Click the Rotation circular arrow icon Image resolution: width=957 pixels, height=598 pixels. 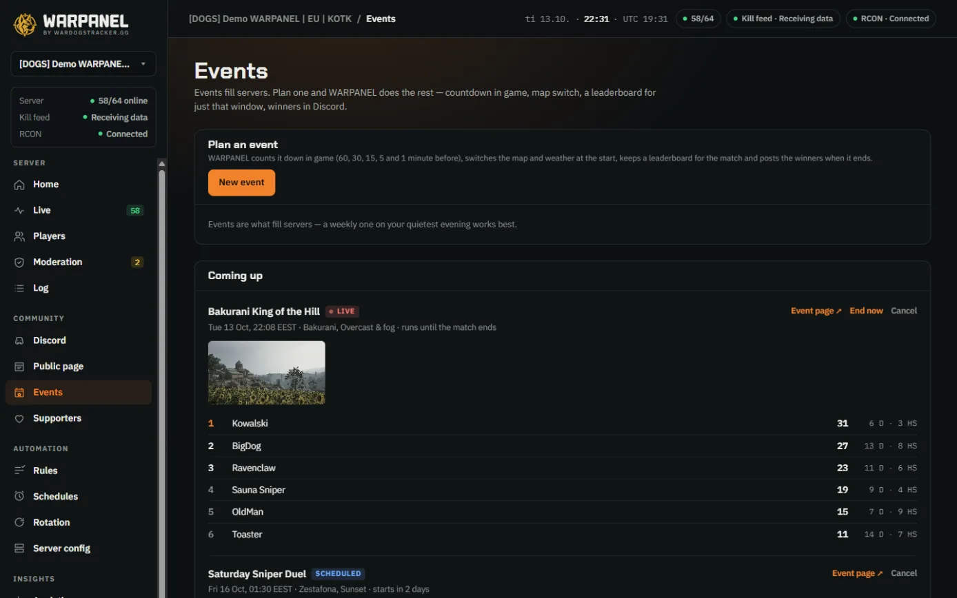click(x=19, y=522)
